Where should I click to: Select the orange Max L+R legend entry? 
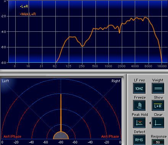[28, 14]
